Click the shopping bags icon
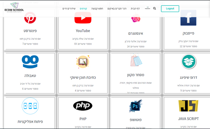The image size is (210, 129). 136,60
